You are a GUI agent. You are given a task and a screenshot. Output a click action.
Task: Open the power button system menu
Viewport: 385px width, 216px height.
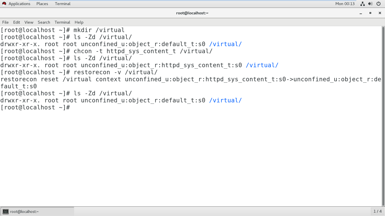coord(378,4)
